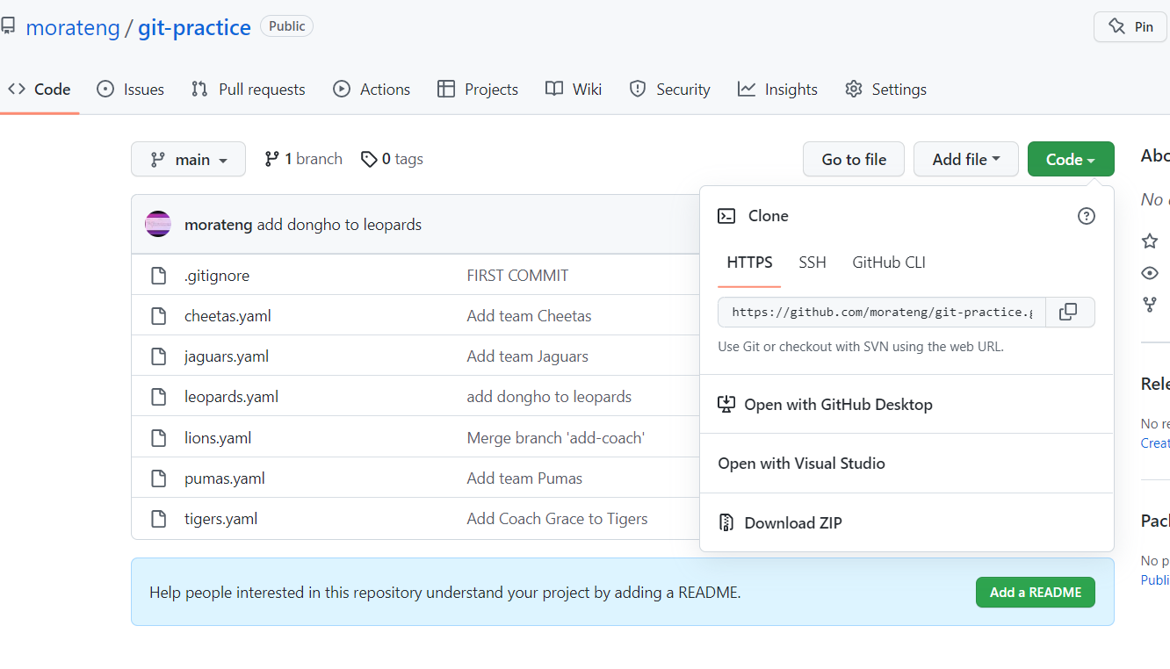Open the lions.yaml file
This screenshot has width=1170, height=669.
[x=218, y=438]
